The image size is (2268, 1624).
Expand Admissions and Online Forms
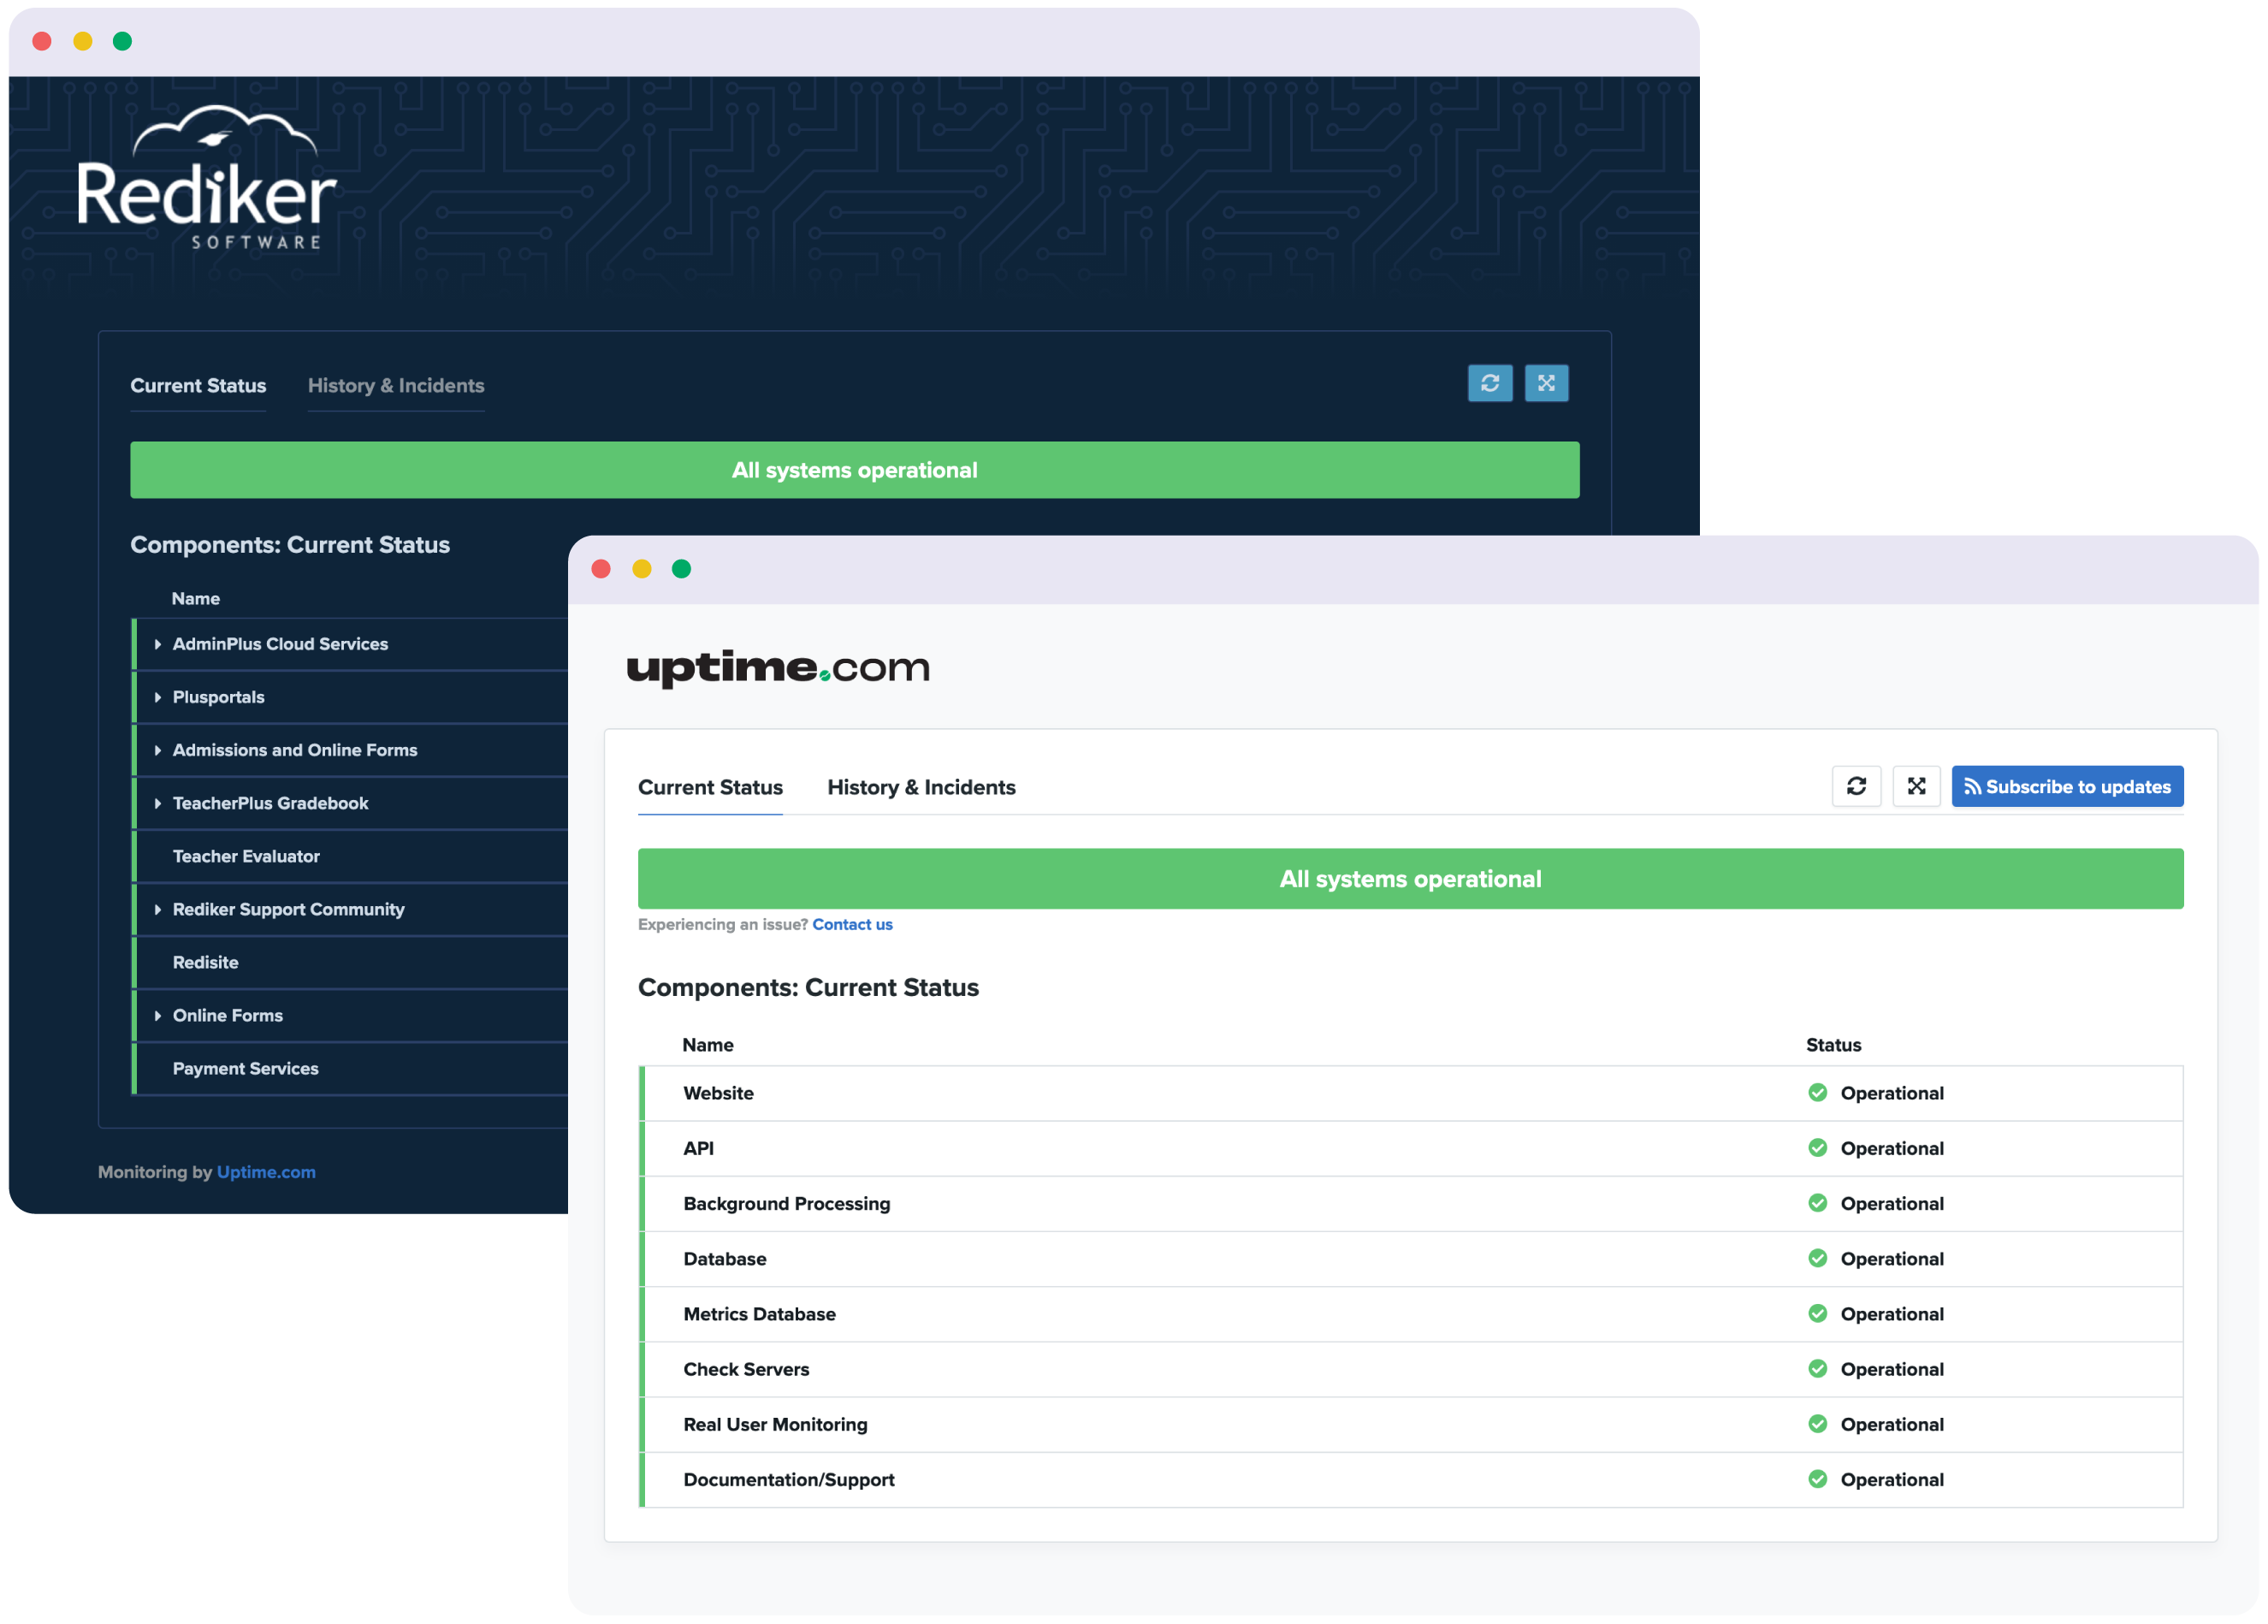pos(158,751)
